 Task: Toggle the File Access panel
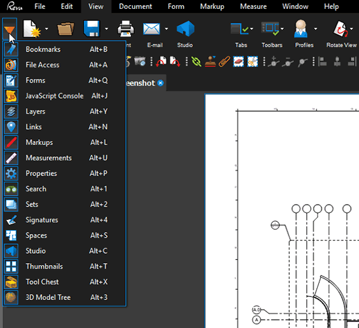(x=64, y=65)
